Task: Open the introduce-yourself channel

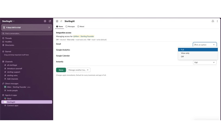Action: coord(15,68)
